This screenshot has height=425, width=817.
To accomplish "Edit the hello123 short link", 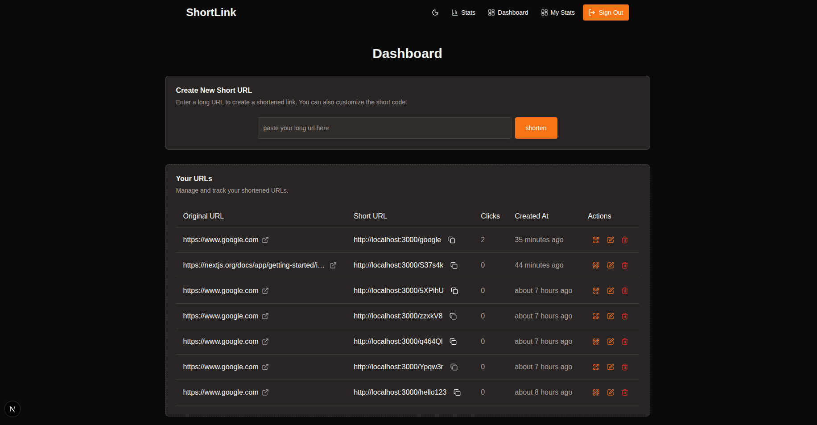I will [x=610, y=392].
